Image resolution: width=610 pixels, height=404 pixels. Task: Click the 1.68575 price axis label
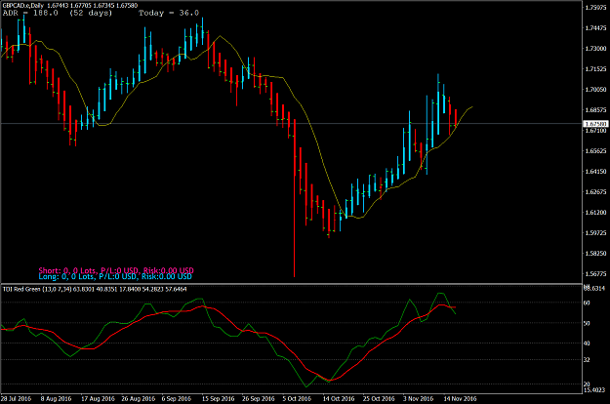pos(595,109)
